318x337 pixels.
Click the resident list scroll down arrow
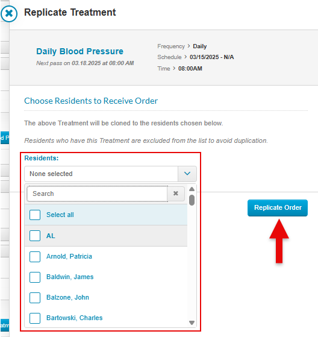click(192, 323)
